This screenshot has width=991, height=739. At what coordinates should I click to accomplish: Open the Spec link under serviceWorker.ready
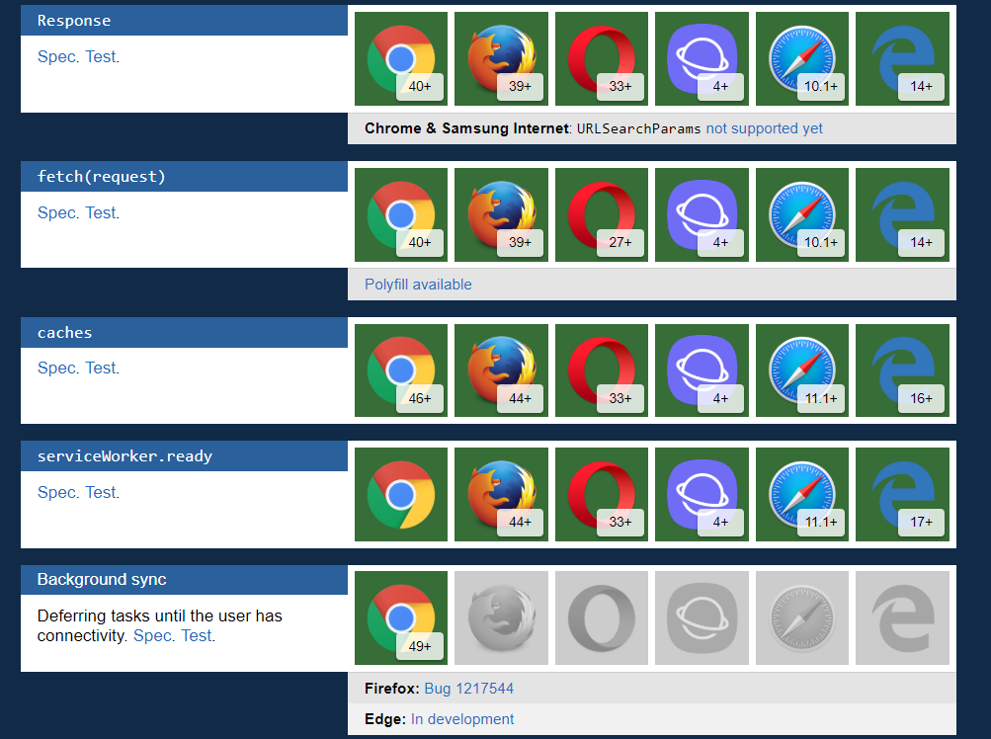click(x=57, y=492)
